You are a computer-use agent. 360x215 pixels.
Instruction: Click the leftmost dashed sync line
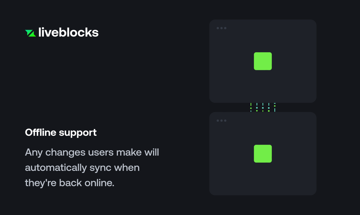coord(251,107)
